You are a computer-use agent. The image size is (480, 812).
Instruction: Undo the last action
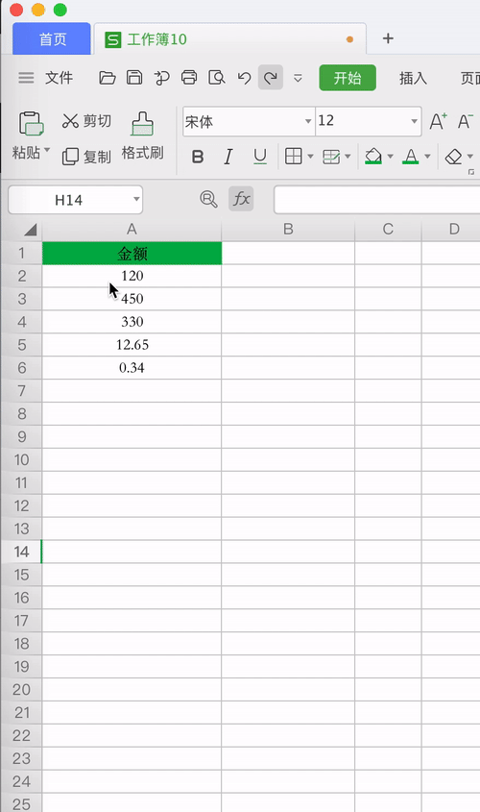pyautogui.click(x=244, y=78)
